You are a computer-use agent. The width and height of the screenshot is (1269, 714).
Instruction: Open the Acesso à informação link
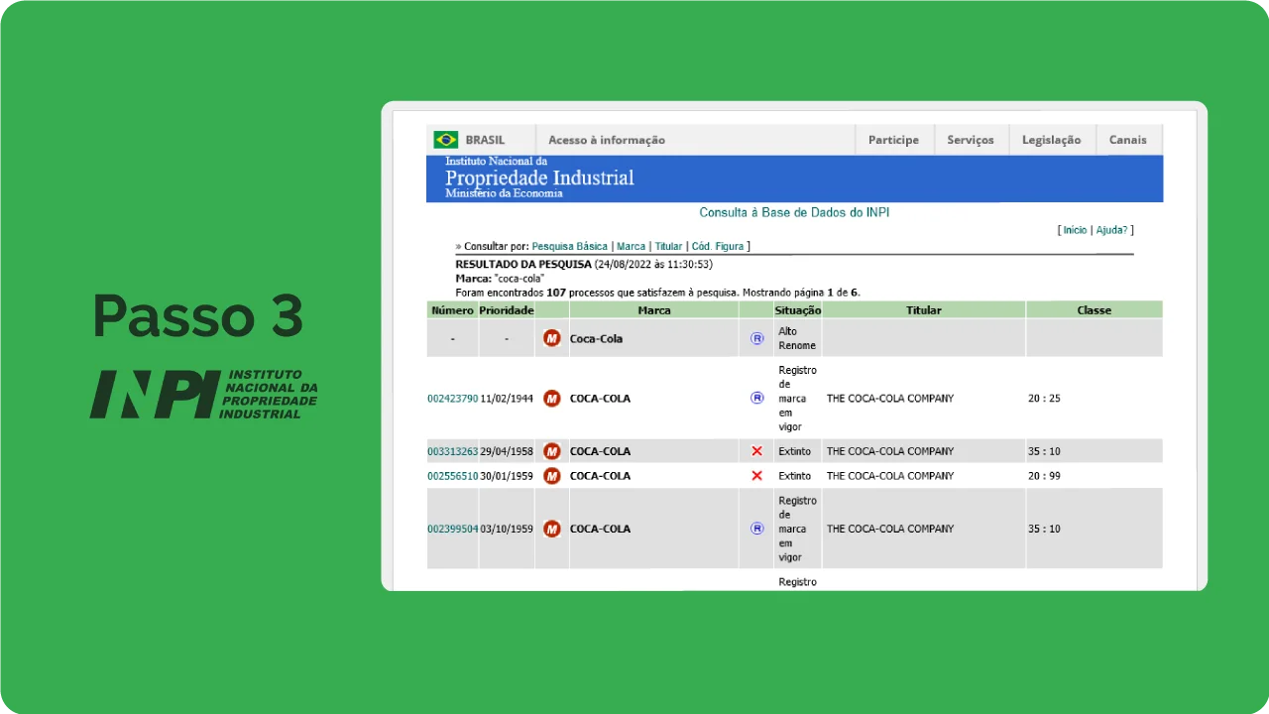point(607,140)
